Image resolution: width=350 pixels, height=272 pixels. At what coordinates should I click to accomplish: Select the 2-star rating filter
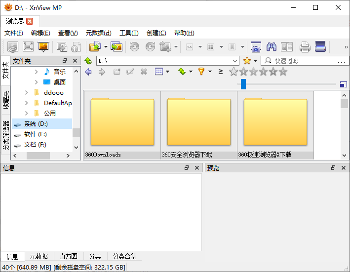tap(253, 72)
